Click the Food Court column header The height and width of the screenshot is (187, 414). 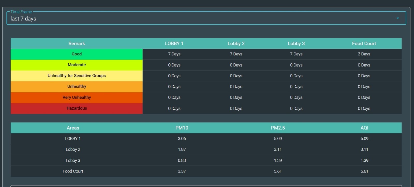click(x=364, y=43)
